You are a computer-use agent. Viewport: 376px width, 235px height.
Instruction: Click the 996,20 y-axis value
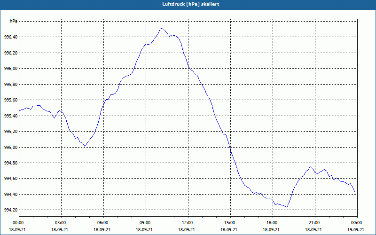coord(11,53)
